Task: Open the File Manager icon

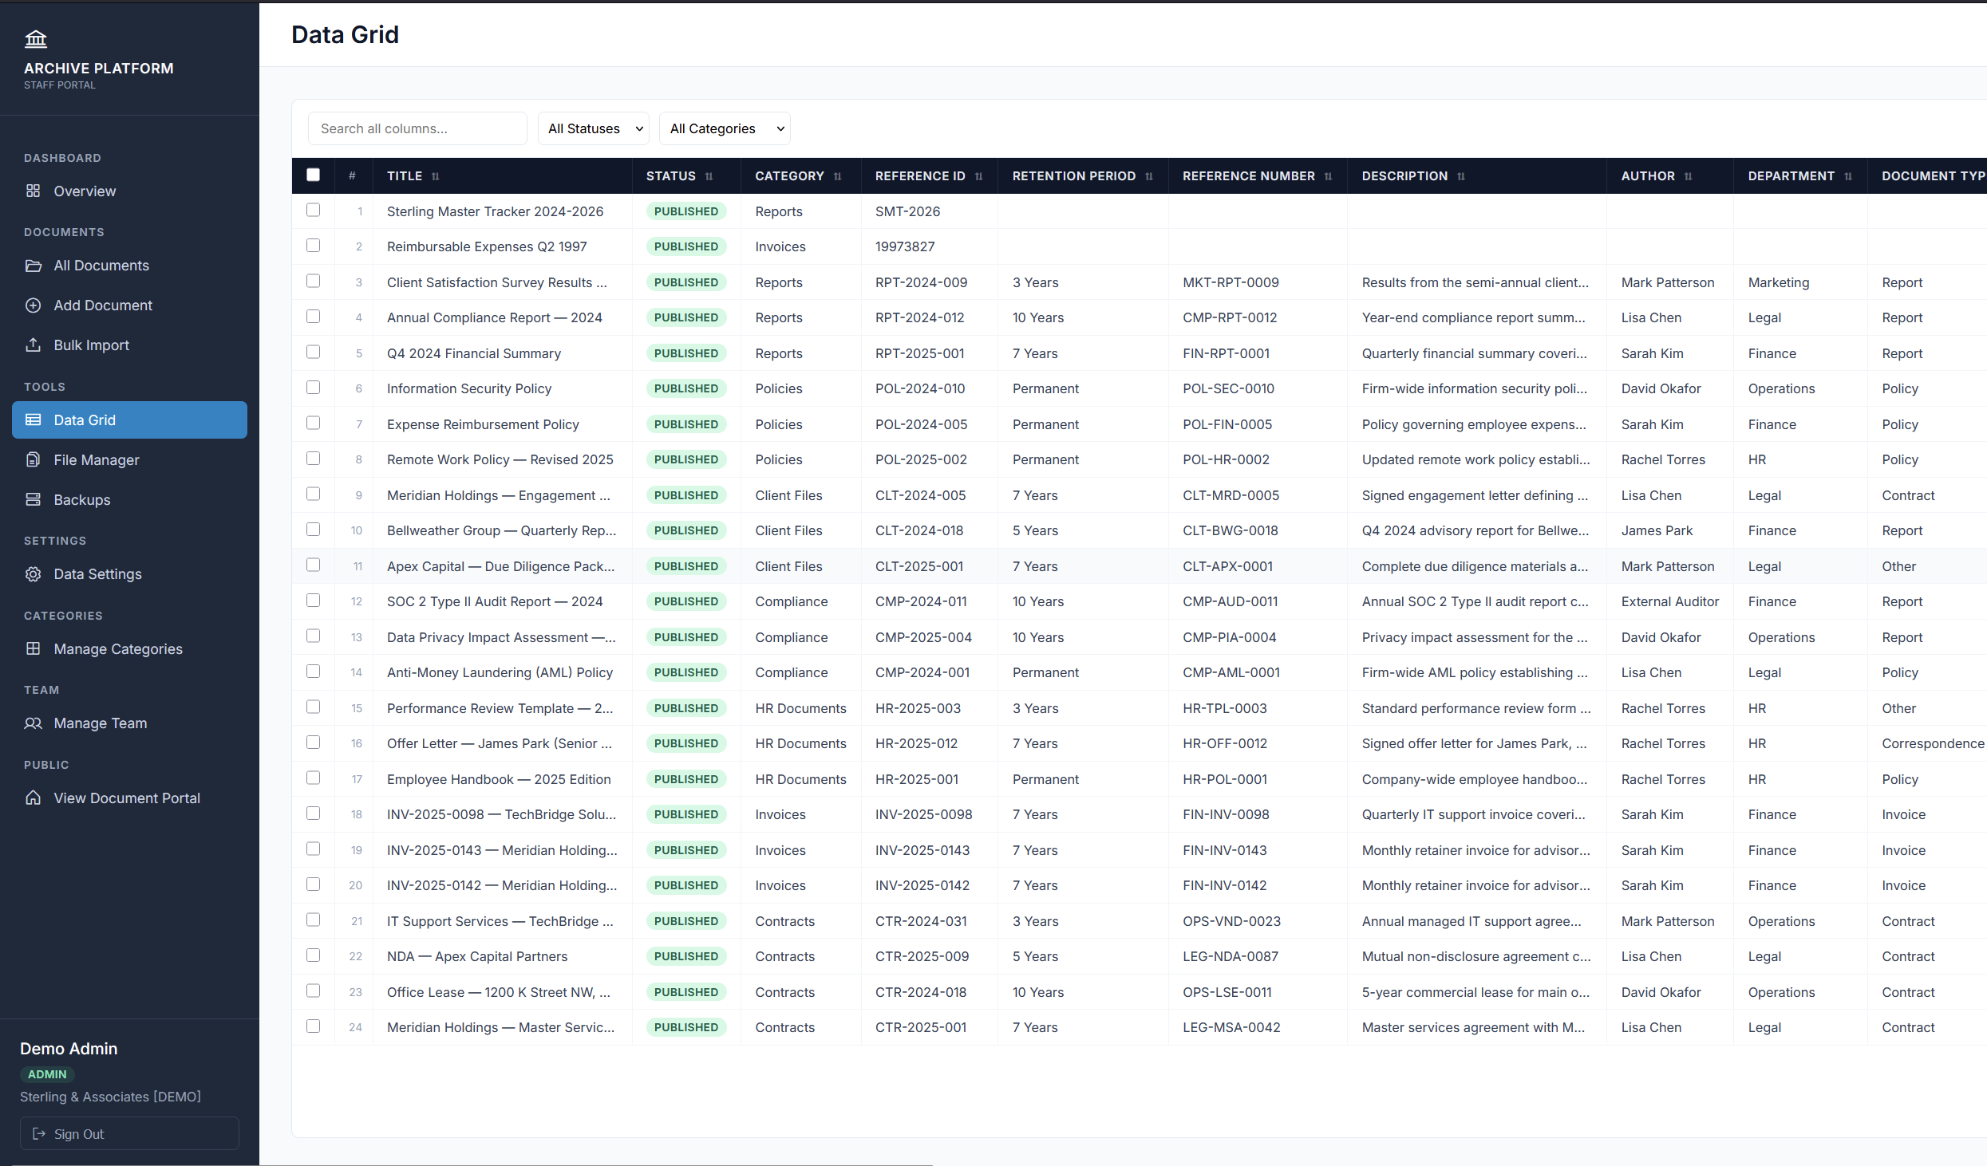Action: pyautogui.click(x=33, y=459)
